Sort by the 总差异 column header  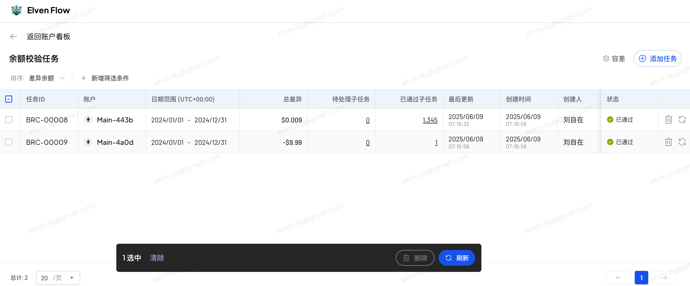(293, 99)
